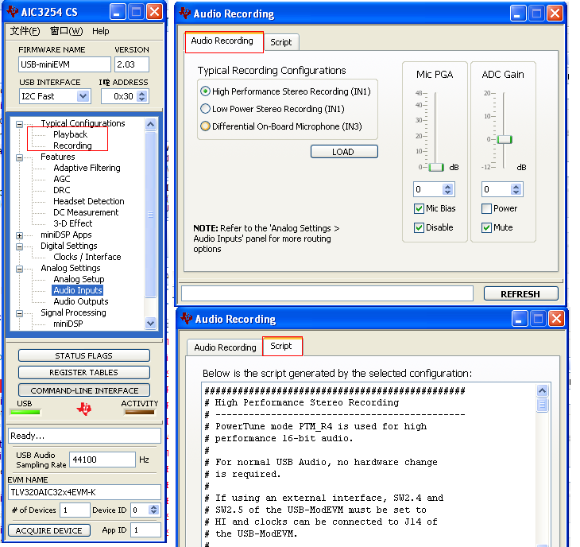Click the status field left of REFRESH
Viewport: 580px width, 547px height.
(327, 293)
